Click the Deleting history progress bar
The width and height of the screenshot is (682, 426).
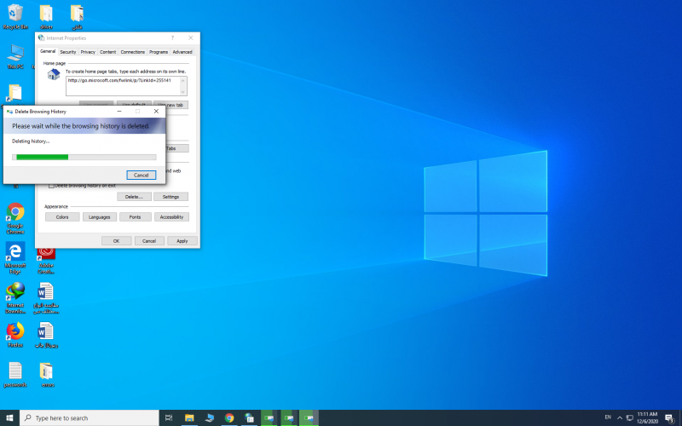tap(84, 157)
